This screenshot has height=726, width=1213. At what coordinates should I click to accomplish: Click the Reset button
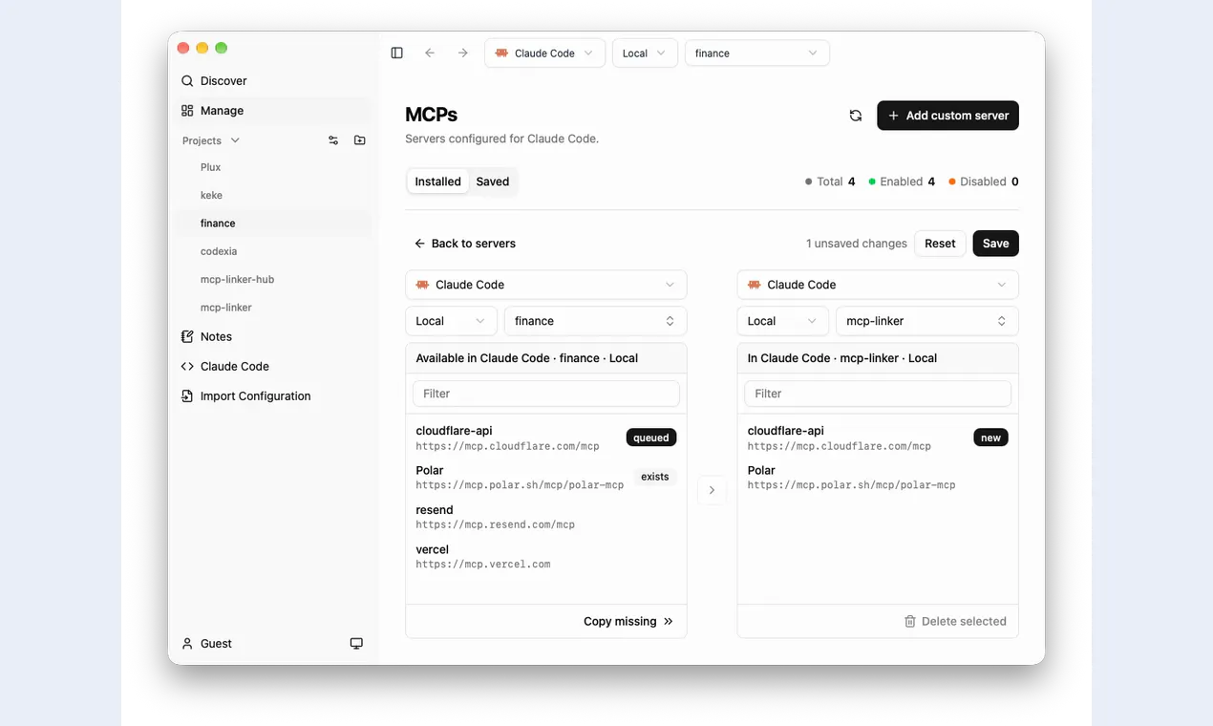tap(940, 244)
